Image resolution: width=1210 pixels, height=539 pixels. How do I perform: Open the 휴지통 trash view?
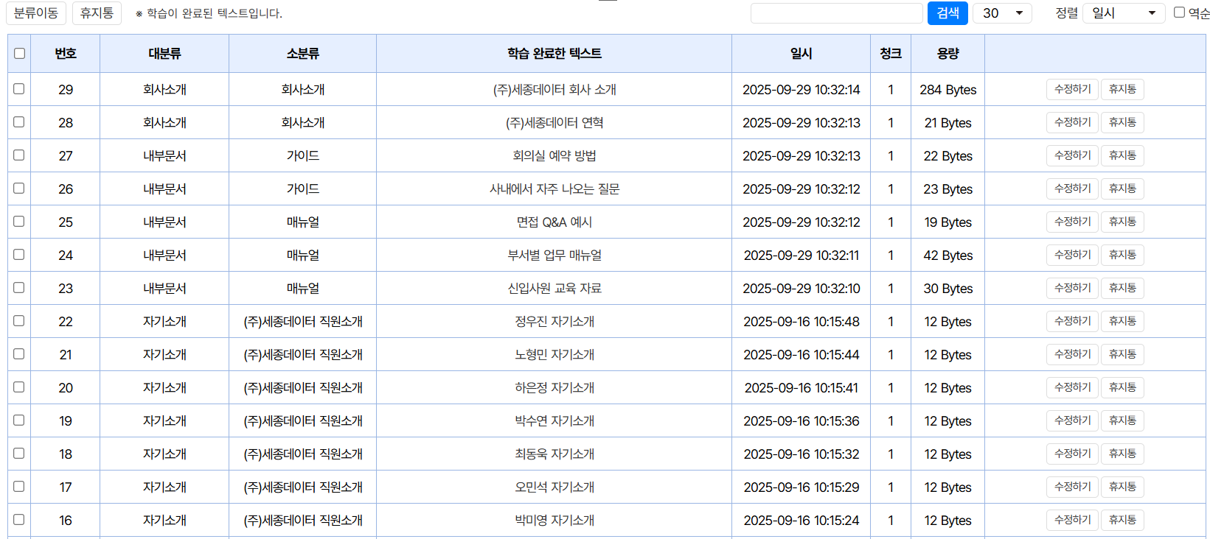(x=97, y=13)
